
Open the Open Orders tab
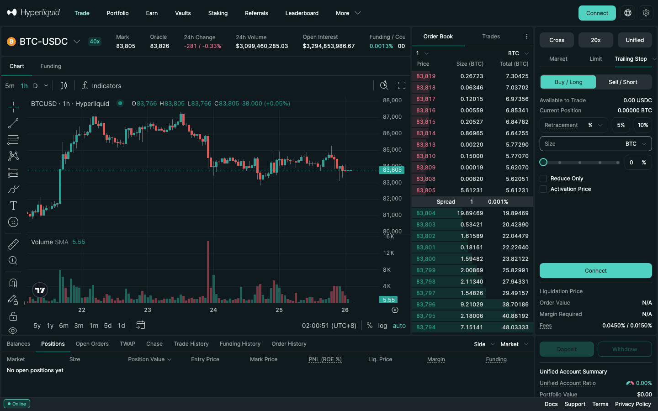pyautogui.click(x=92, y=344)
